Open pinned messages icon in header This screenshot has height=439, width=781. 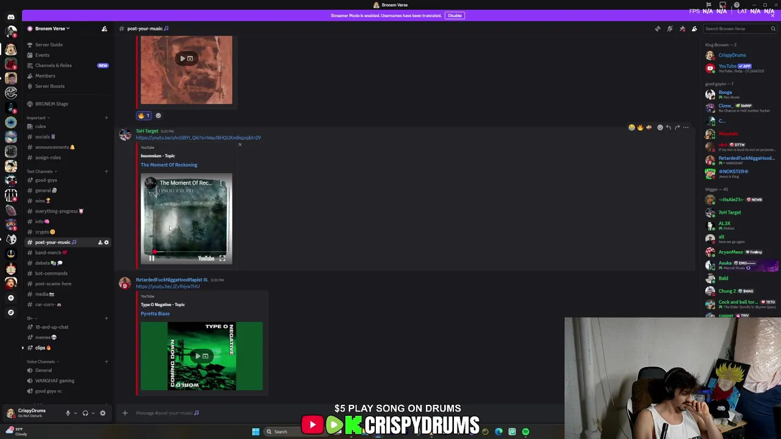click(682, 29)
